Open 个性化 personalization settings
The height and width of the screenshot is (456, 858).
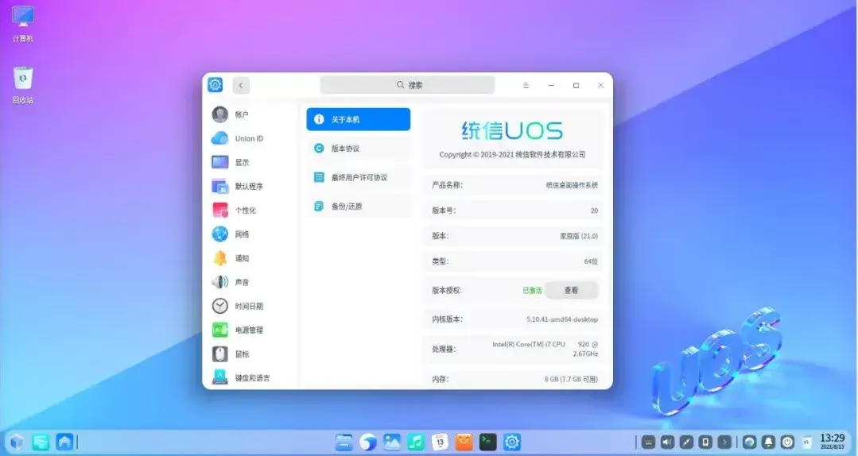point(234,211)
